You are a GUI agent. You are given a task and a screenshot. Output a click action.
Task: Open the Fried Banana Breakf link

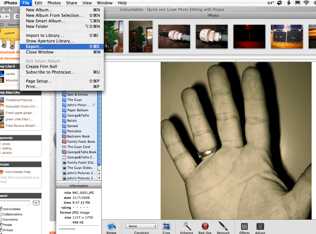[22, 126]
